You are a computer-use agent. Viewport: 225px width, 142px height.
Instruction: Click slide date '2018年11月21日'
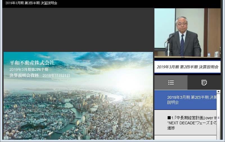(x=56, y=75)
